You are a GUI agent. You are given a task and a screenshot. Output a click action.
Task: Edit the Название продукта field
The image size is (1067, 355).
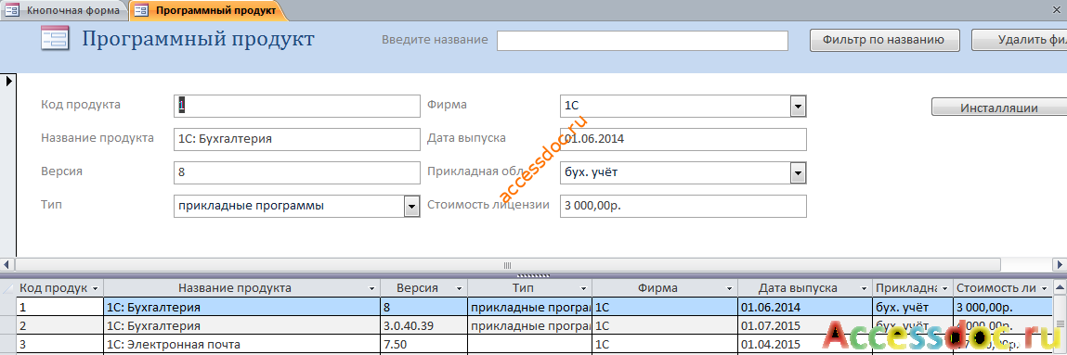[x=297, y=139]
